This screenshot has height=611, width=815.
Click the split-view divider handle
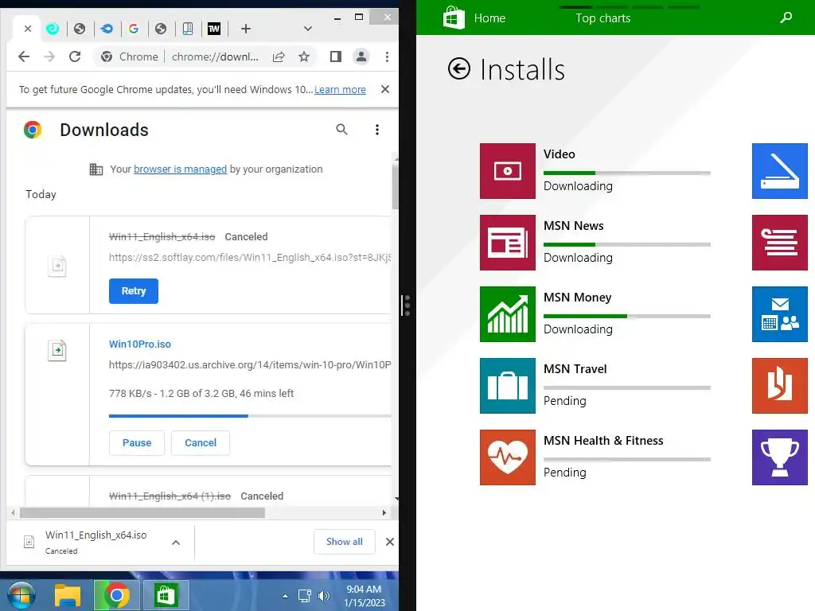tap(407, 305)
